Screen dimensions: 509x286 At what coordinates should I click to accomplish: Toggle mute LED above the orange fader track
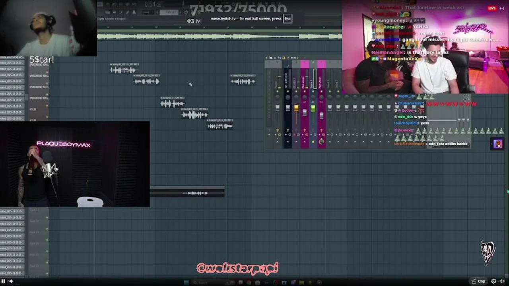click(x=296, y=91)
